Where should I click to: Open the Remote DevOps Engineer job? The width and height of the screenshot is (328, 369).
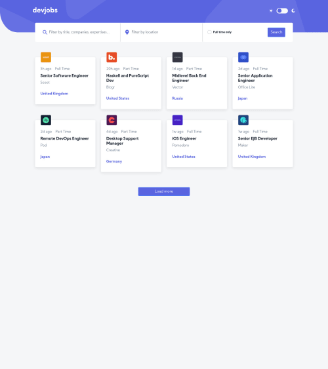click(65, 138)
